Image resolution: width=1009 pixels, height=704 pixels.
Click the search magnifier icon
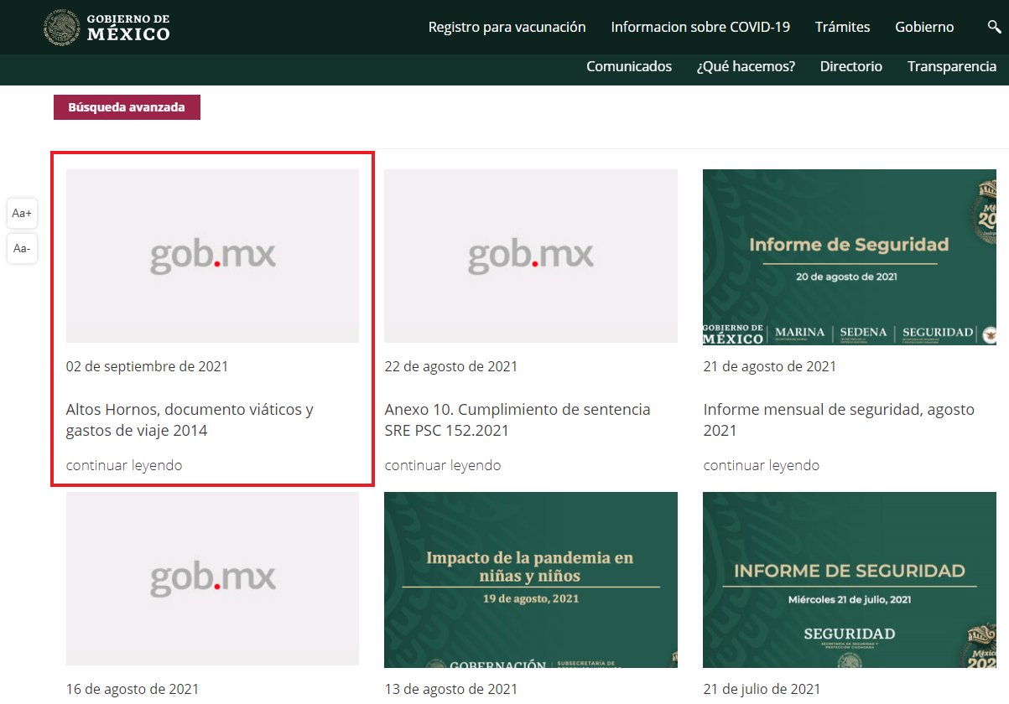(x=994, y=28)
